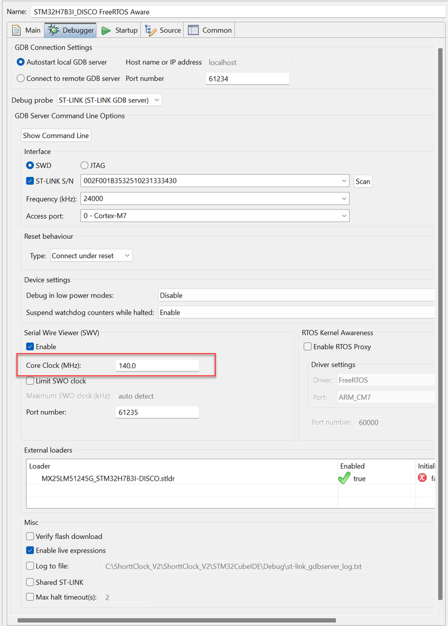Click the RTOS Port number 60000 field
The image size is (448, 626).
click(x=396, y=422)
